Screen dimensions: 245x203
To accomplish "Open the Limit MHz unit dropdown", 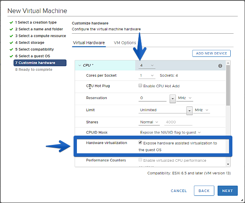I will (x=202, y=110).
